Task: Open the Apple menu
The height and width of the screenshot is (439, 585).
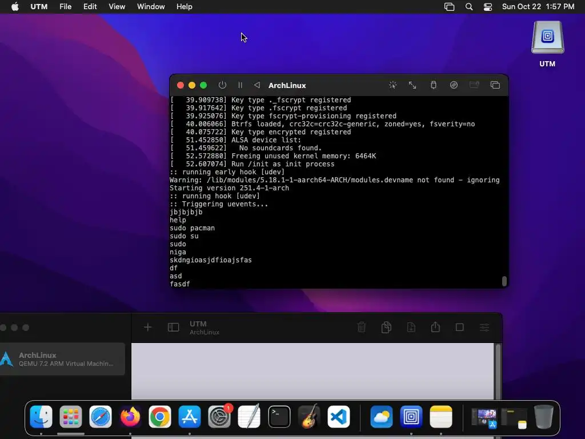Action: (15, 7)
